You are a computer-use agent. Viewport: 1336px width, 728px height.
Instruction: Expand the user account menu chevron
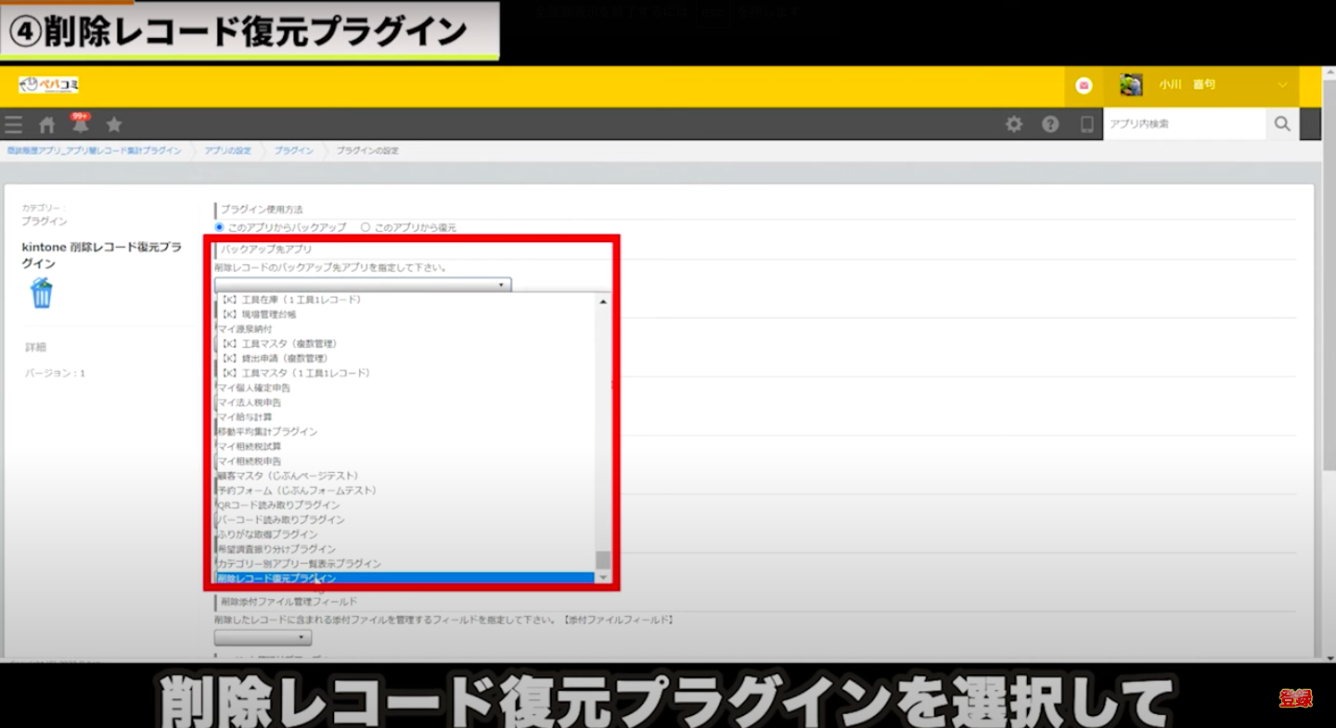[x=1282, y=85]
